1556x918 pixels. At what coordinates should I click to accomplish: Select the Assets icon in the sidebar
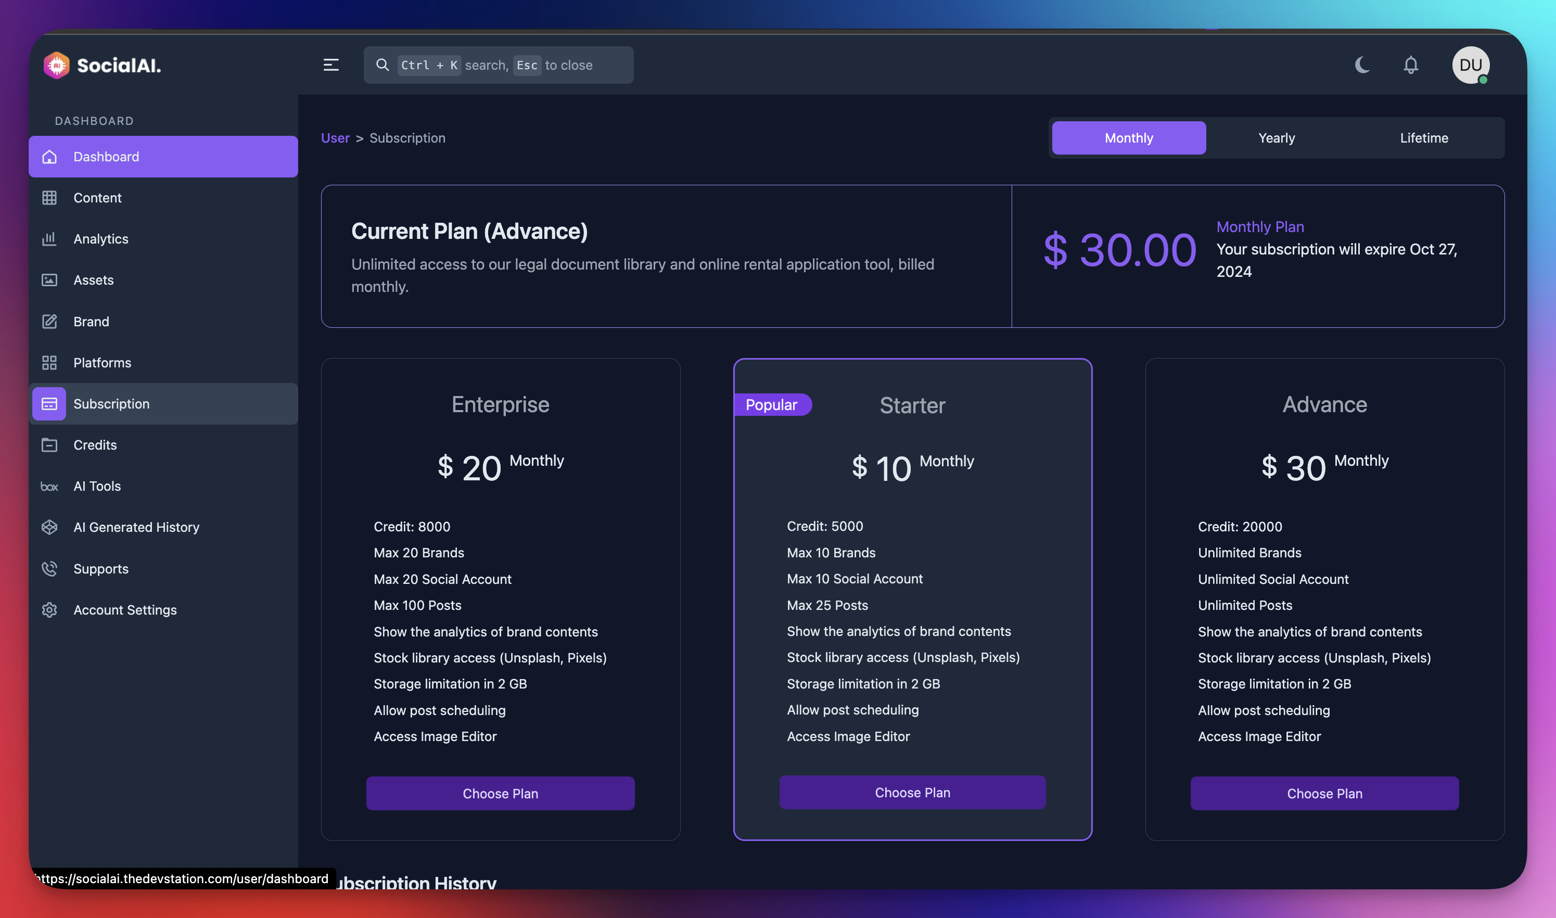[x=49, y=279]
